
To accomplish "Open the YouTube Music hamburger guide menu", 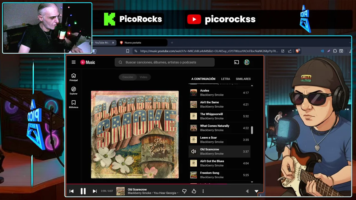I will click(73, 62).
